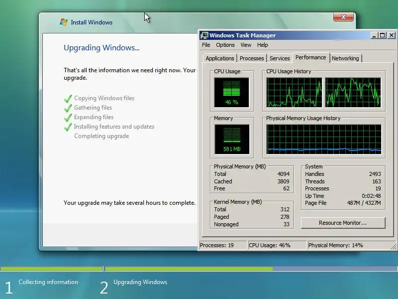The height and width of the screenshot is (299, 398).
Task: Click 'Physical Memory: 14%' in the status bar
Action: (x=335, y=245)
